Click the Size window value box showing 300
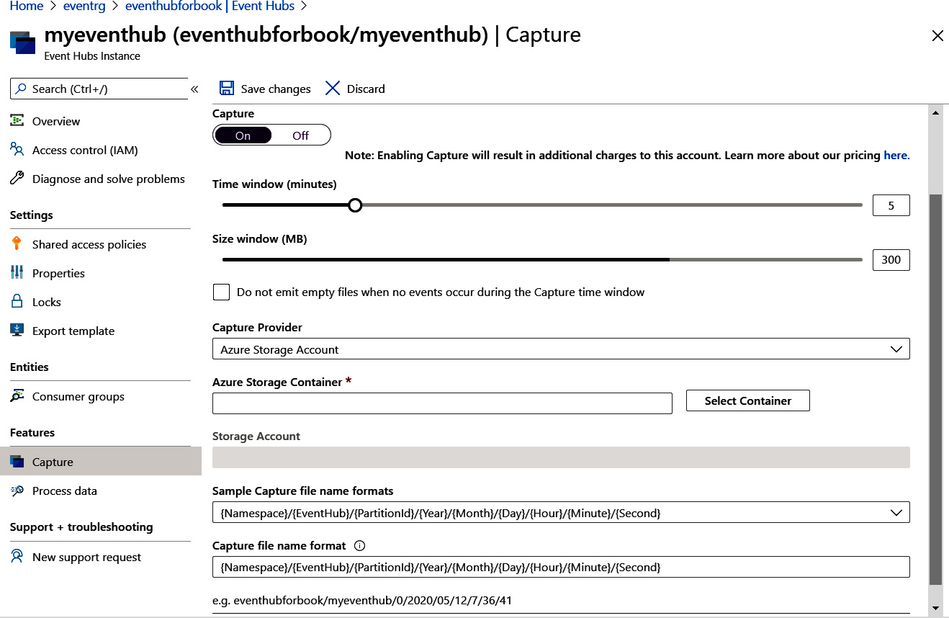The width and height of the screenshot is (949, 618). click(891, 259)
